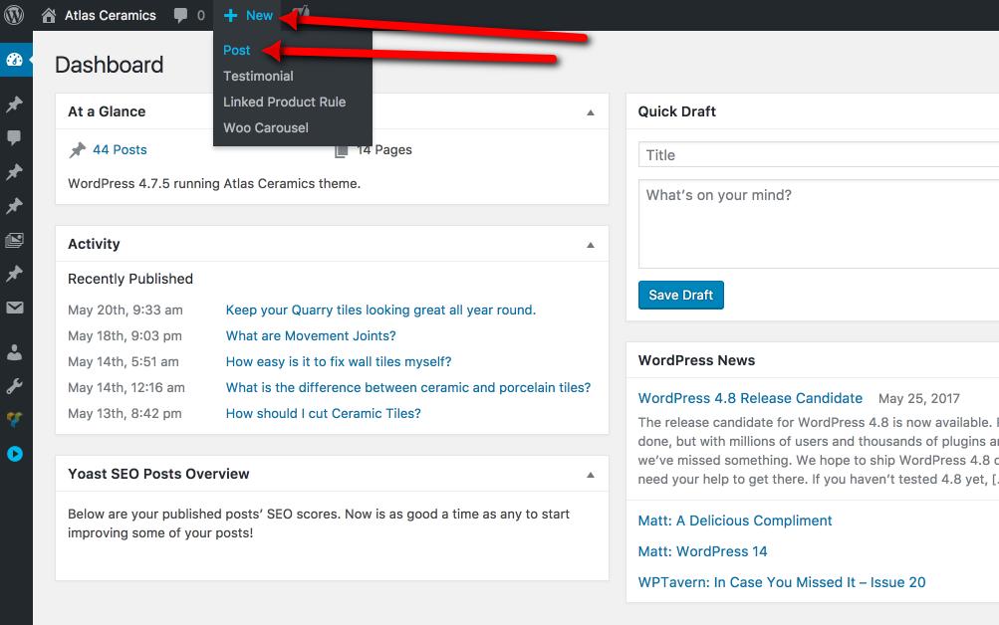Viewport: 999px width, 625px height.
Task: Click into the Quick Draft Title field
Action: (x=819, y=154)
